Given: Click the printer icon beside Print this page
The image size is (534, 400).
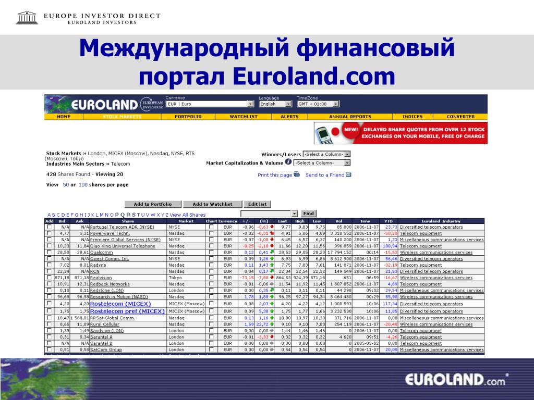Looking at the screenshot, I should coord(297,174).
